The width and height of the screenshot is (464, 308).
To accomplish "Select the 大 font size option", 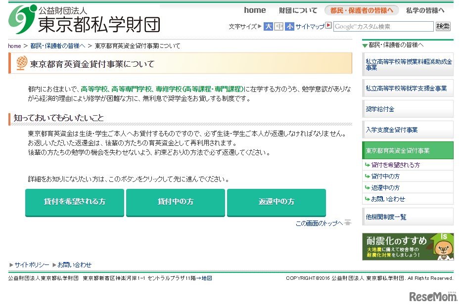I will (268, 26).
